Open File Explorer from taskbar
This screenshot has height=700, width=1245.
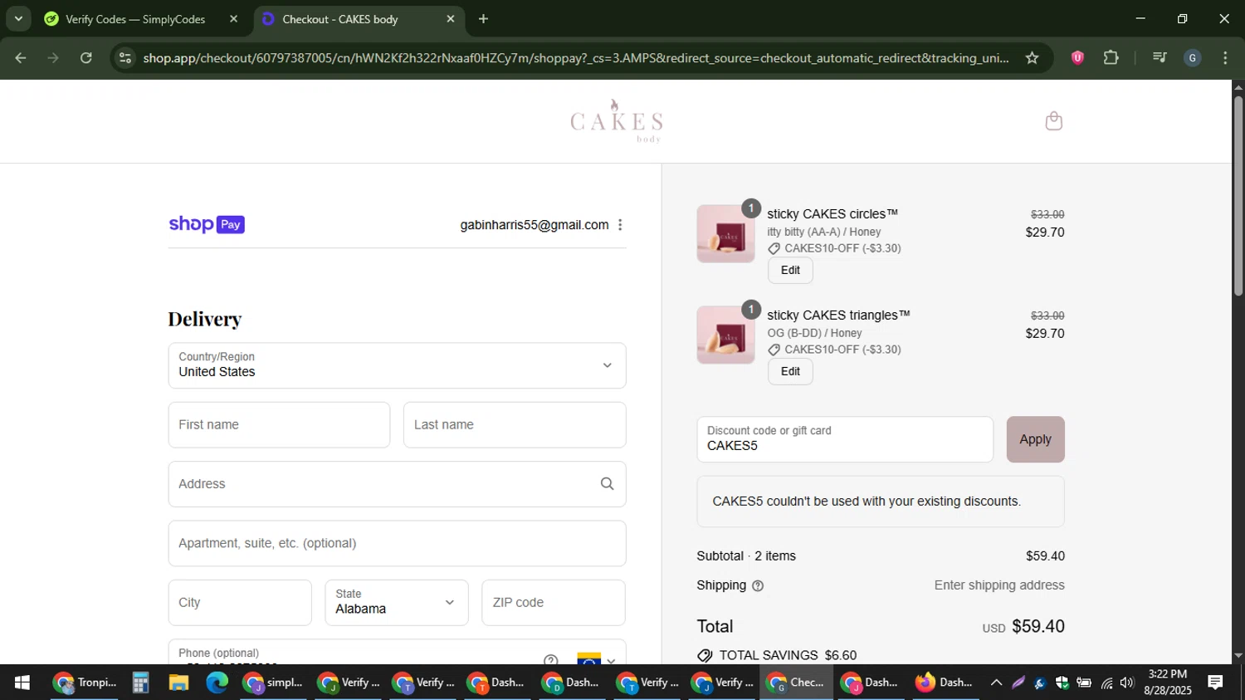click(x=178, y=683)
